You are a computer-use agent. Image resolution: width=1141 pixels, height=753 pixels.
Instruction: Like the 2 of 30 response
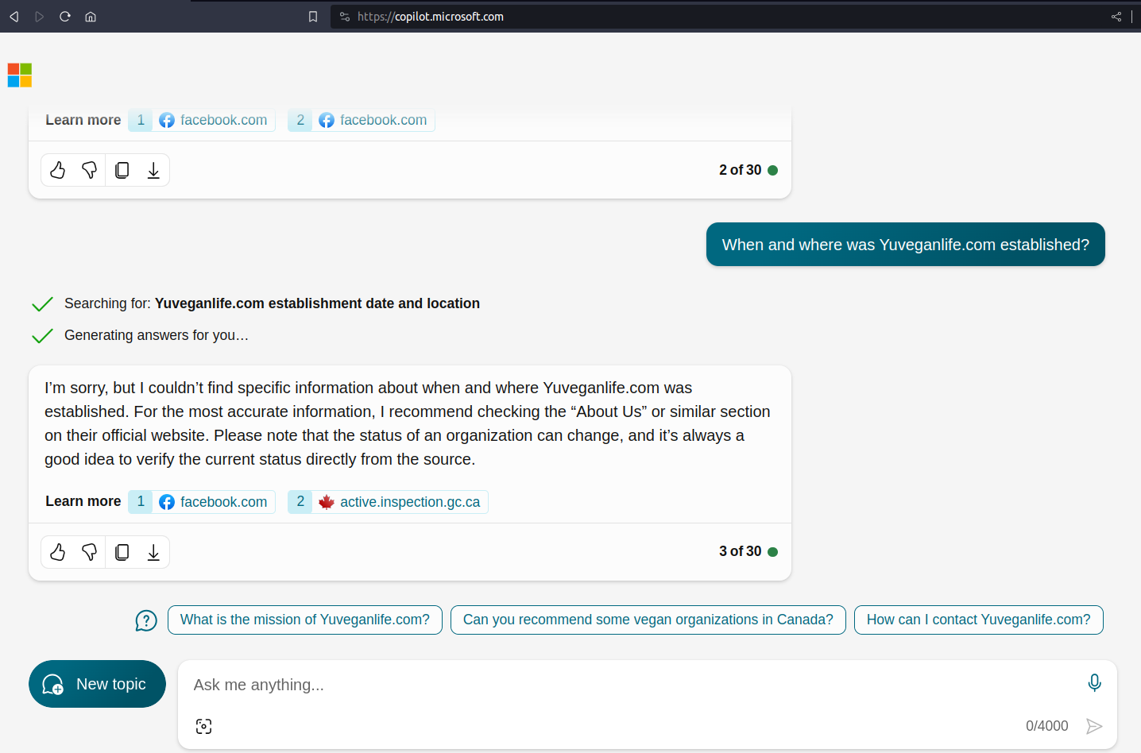58,170
